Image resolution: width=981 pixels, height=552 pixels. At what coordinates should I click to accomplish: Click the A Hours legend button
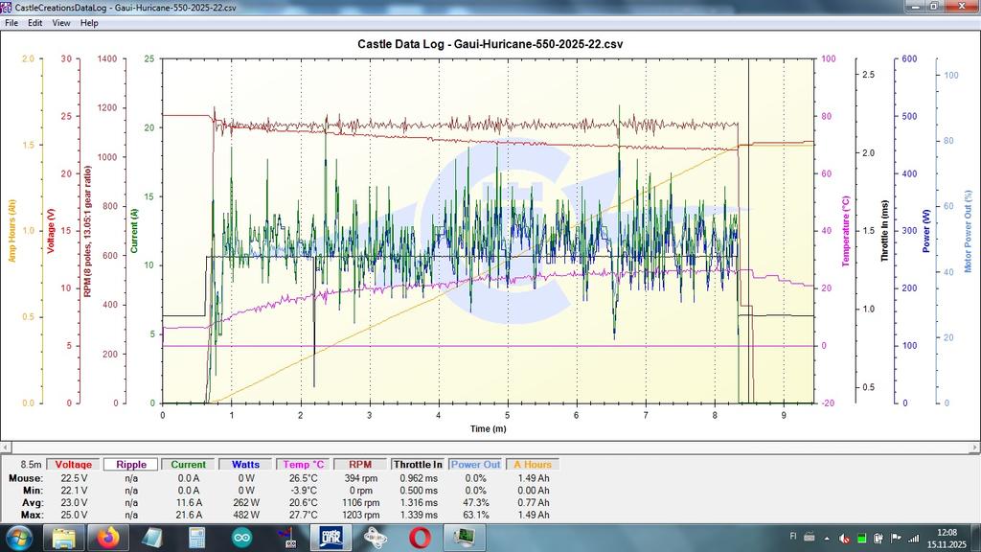point(532,464)
